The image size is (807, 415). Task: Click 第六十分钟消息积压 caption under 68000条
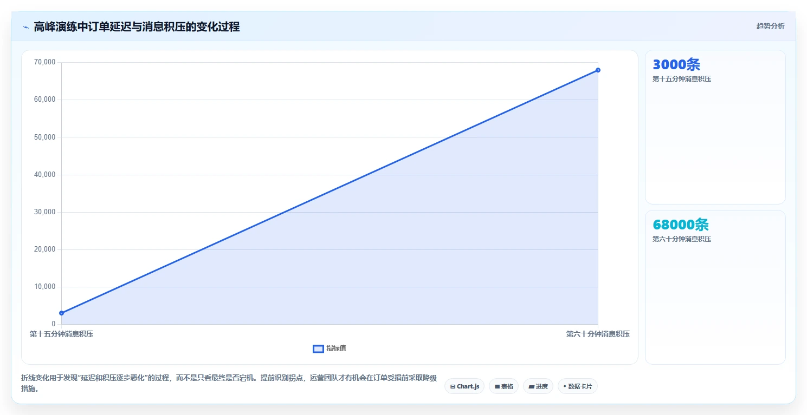pyautogui.click(x=682, y=239)
